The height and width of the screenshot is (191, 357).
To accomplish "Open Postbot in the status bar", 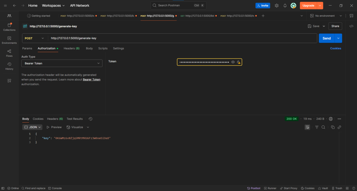I will pyautogui.click(x=254, y=188).
